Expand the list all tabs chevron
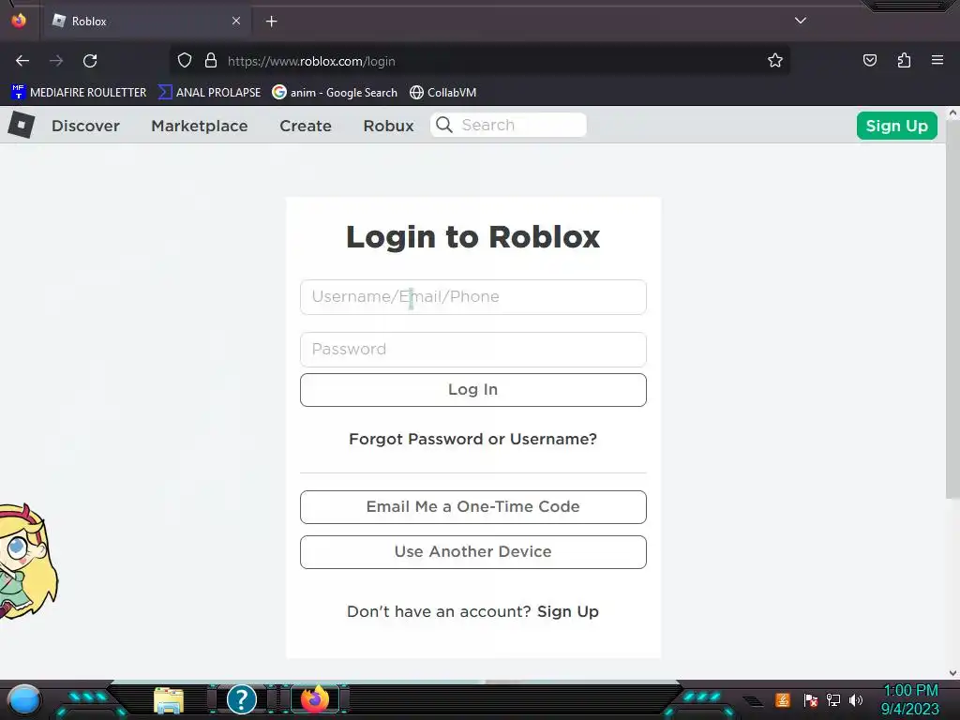This screenshot has width=960, height=720. [x=801, y=21]
